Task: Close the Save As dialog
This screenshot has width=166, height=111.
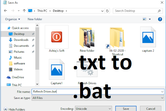Action: [x=162, y=2]
